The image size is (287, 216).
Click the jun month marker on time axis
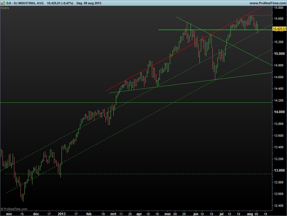coord(196,214)
